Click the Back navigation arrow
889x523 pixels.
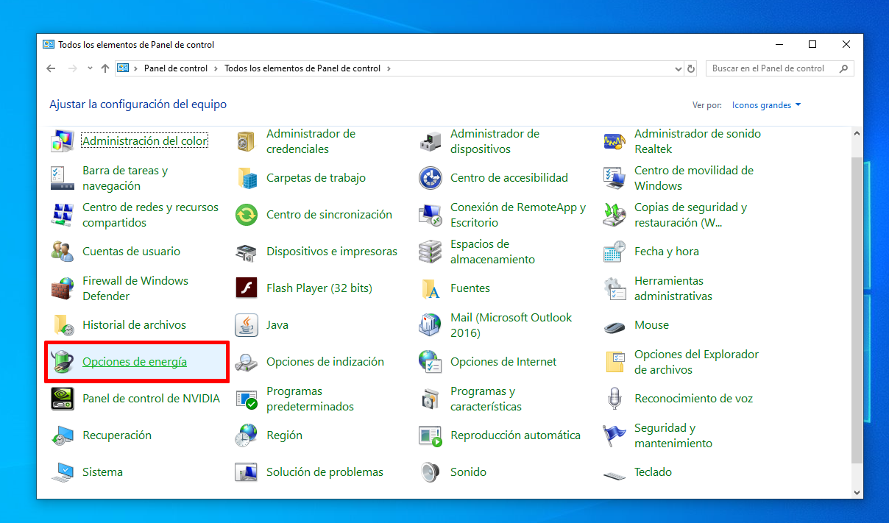coord(51,68)
